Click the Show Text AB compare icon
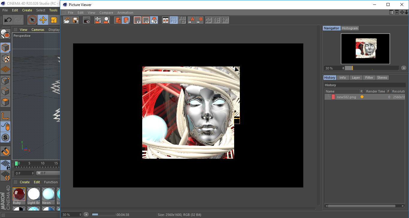Viewport: 409px width, 218px height. [217, 20]
